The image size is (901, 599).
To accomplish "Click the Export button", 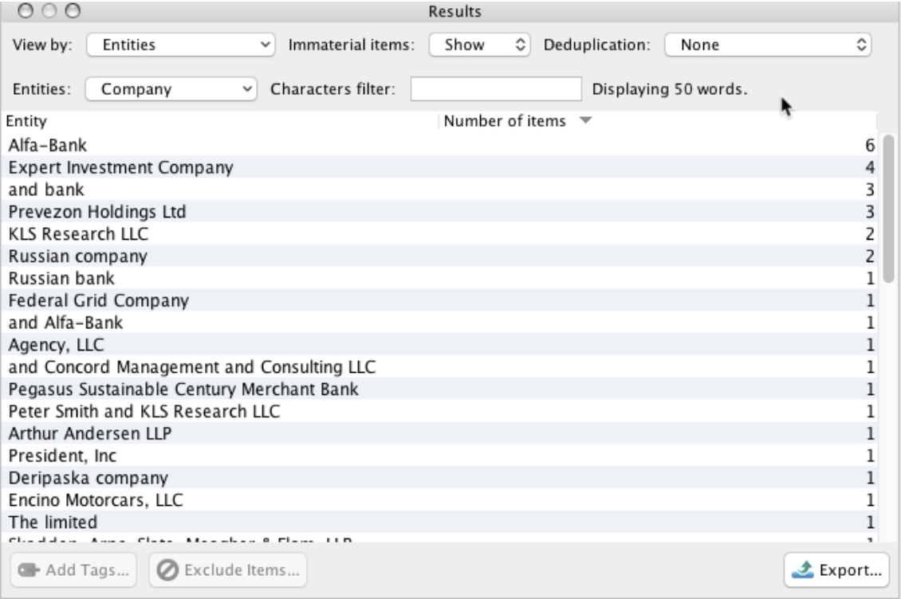I will pyautogui.click(x=836, y=570).
